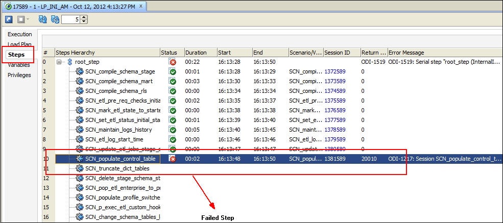Sort by the Session ID column header
Viewport: 503px width, 223px height.
point(341,53)
